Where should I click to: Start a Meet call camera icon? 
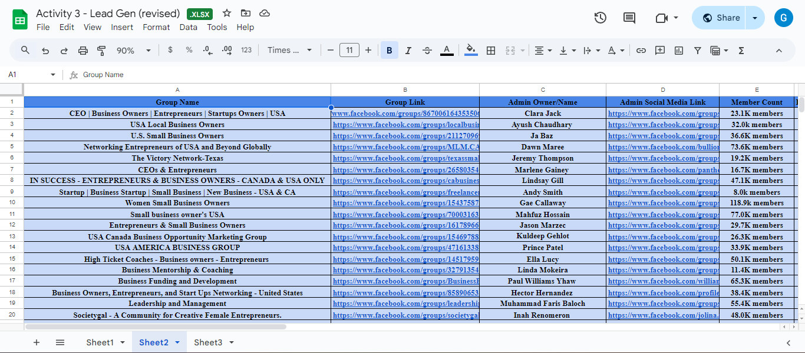[x=661, y=18]
